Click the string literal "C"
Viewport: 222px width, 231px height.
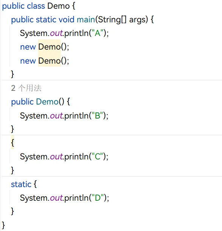point(97,156)
